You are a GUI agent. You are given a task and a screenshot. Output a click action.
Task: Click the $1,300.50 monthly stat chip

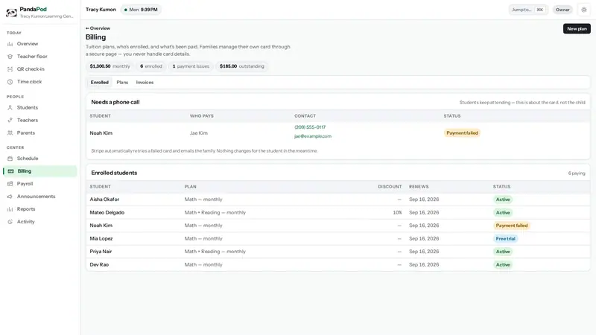pos(110,66)
